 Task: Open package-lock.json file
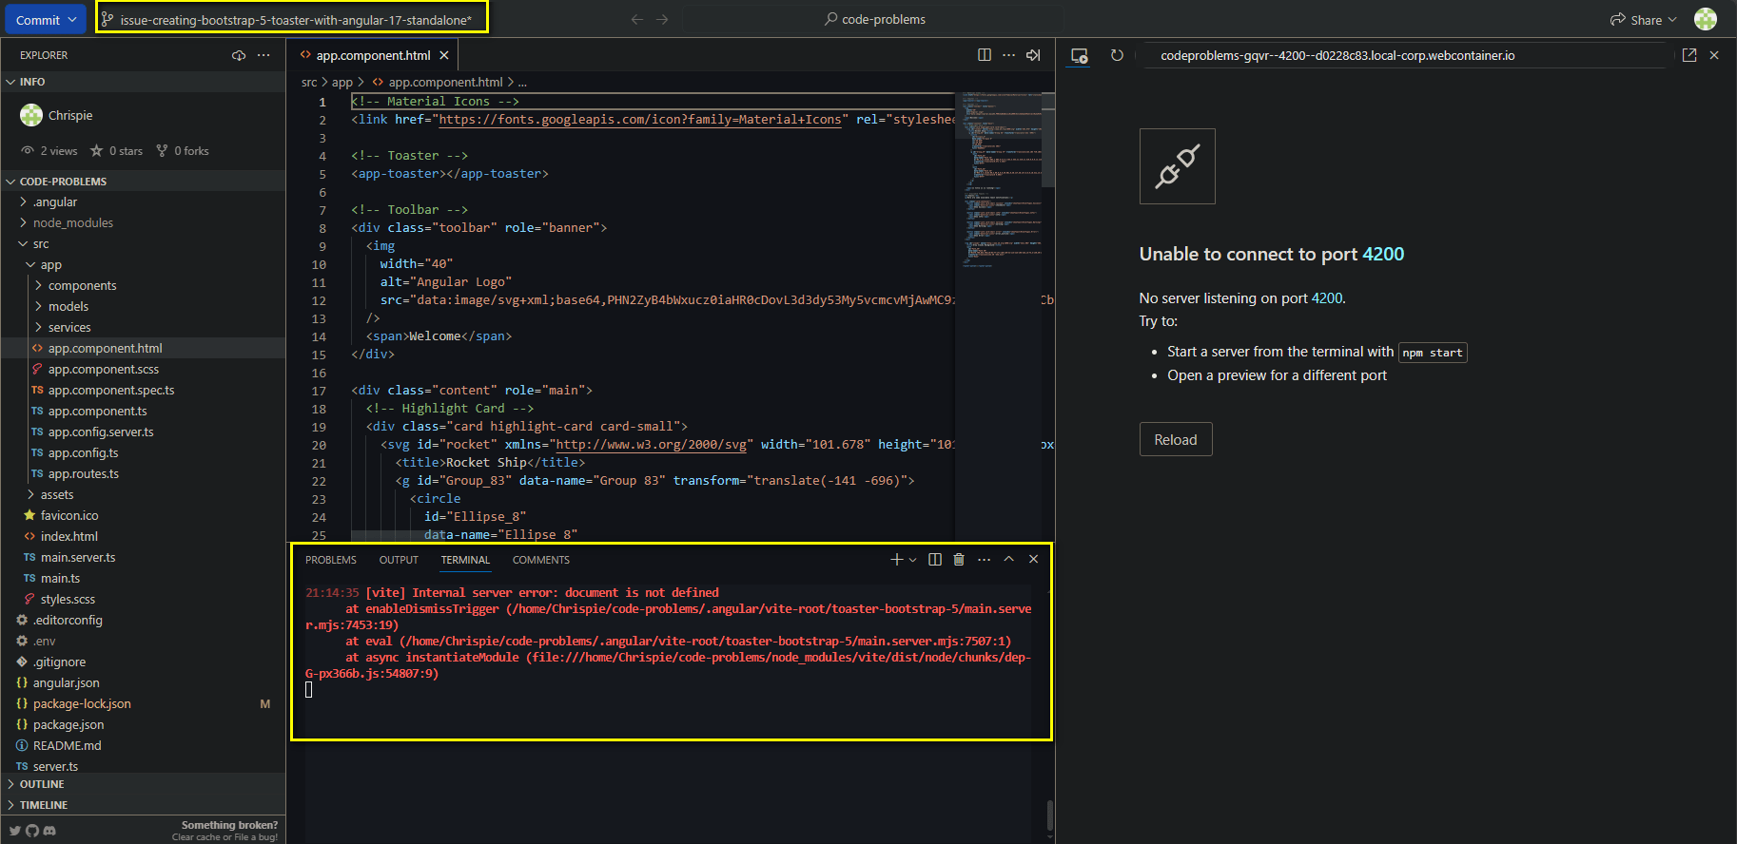pos(143,703)
